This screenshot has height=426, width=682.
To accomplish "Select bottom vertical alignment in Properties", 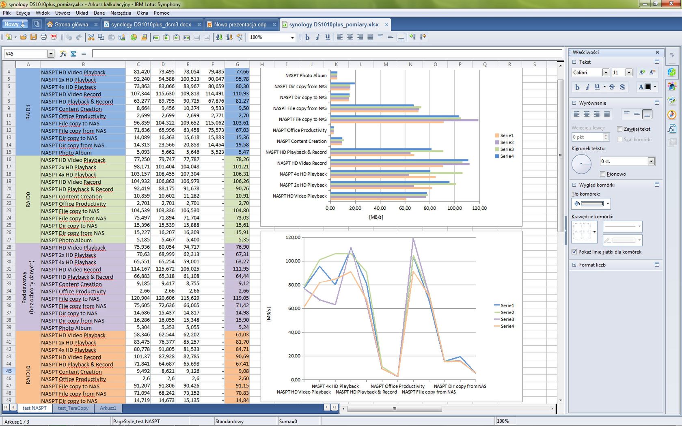I will click(x=647, y=114).
